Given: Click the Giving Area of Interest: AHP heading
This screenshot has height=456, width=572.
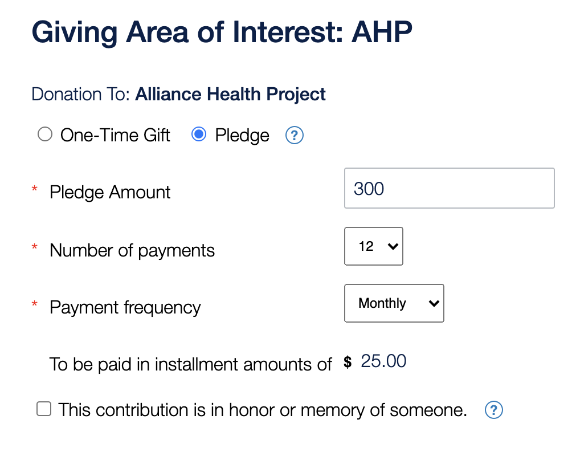Looking at the screenshot, I should tap(222, 32).
